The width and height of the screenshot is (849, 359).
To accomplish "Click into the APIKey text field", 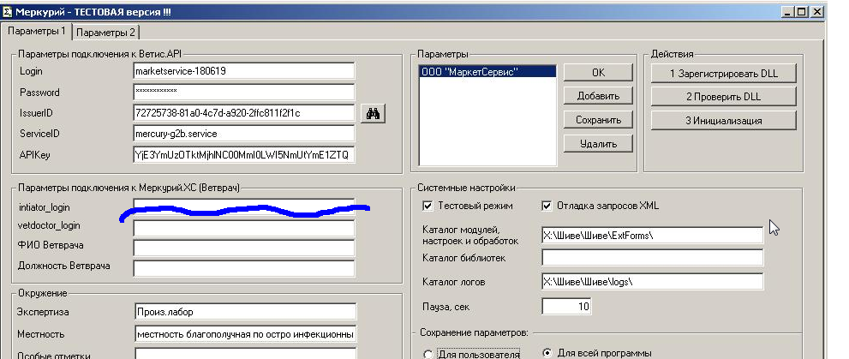I will click(243, 154).
